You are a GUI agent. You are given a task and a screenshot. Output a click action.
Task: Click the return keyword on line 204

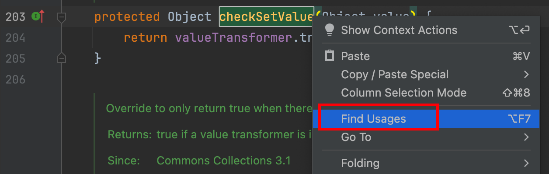[x=145, y=38]
